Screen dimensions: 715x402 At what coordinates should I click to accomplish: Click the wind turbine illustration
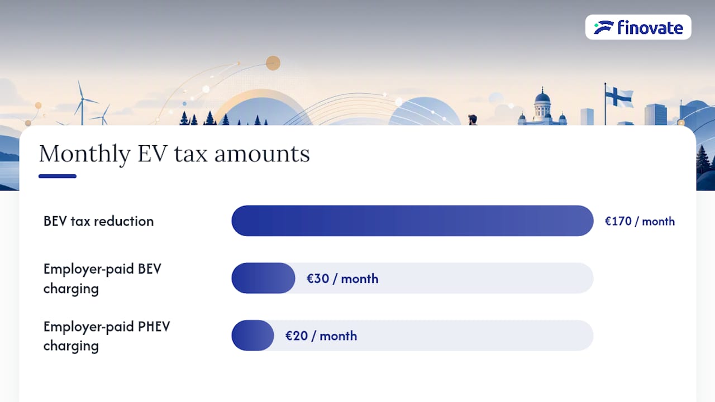pos(83,103)
